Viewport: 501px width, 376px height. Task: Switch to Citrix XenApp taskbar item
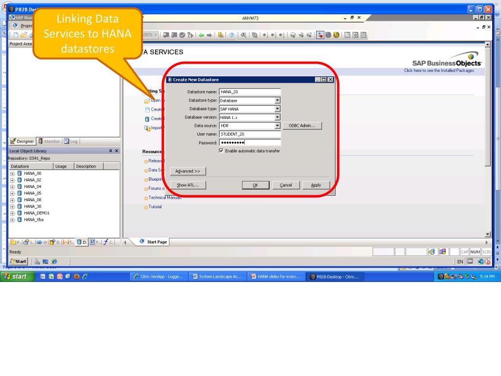(x=159, y=277)
